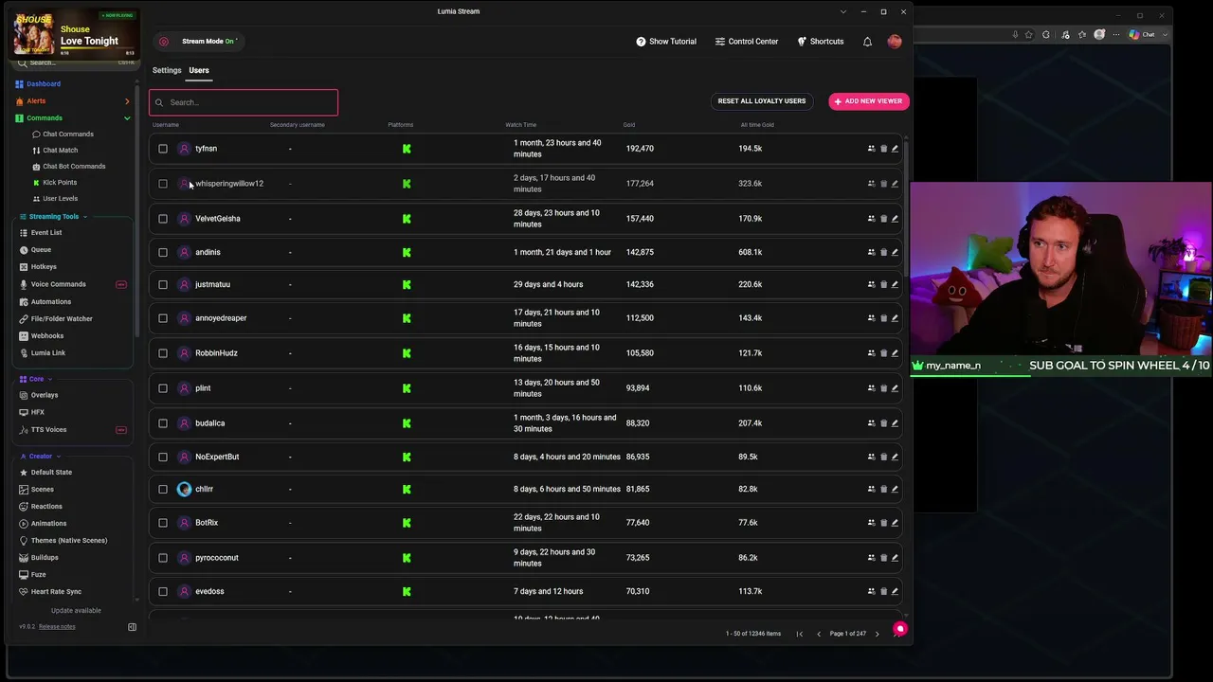Open the Release notes link
Image resolution: width=1213 pixels, height=682 pixels.
tap(57, 627)
